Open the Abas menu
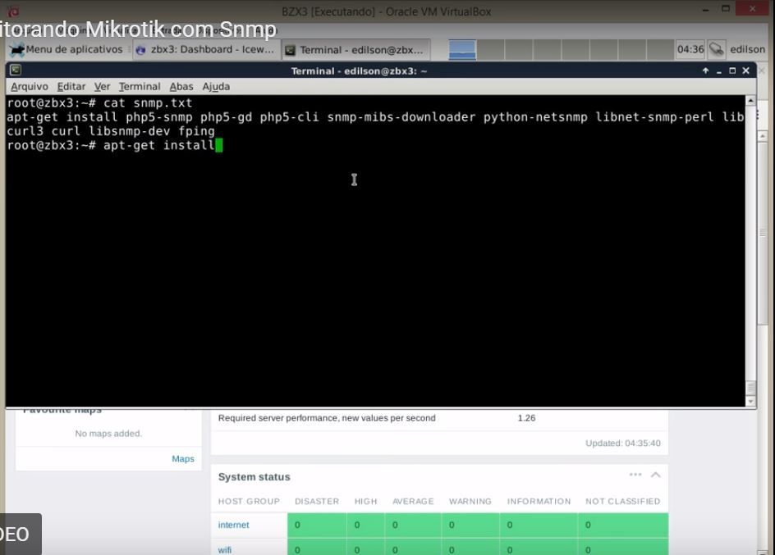The width and height of the screenshot is (775, 555). 181,86
